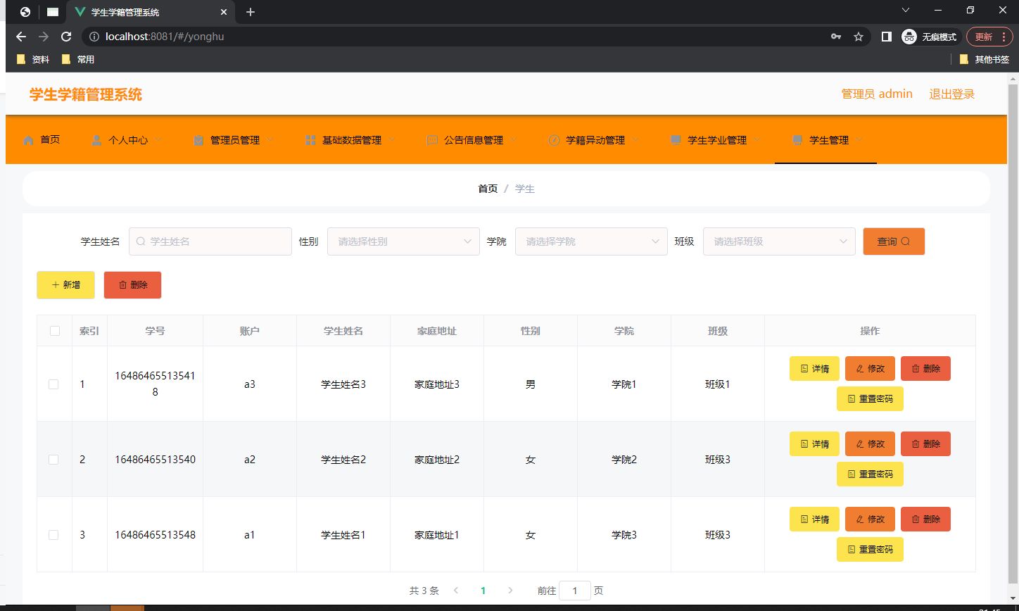Screen dimensions: 1019x611
Task: Click 修改 for student a2
Action: 870,443
